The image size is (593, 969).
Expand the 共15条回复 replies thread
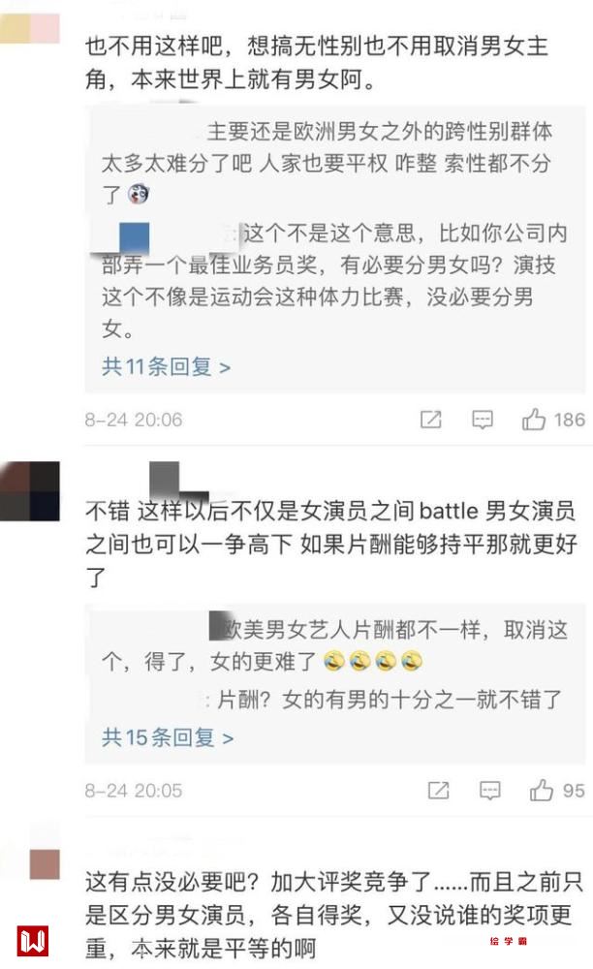168,737
